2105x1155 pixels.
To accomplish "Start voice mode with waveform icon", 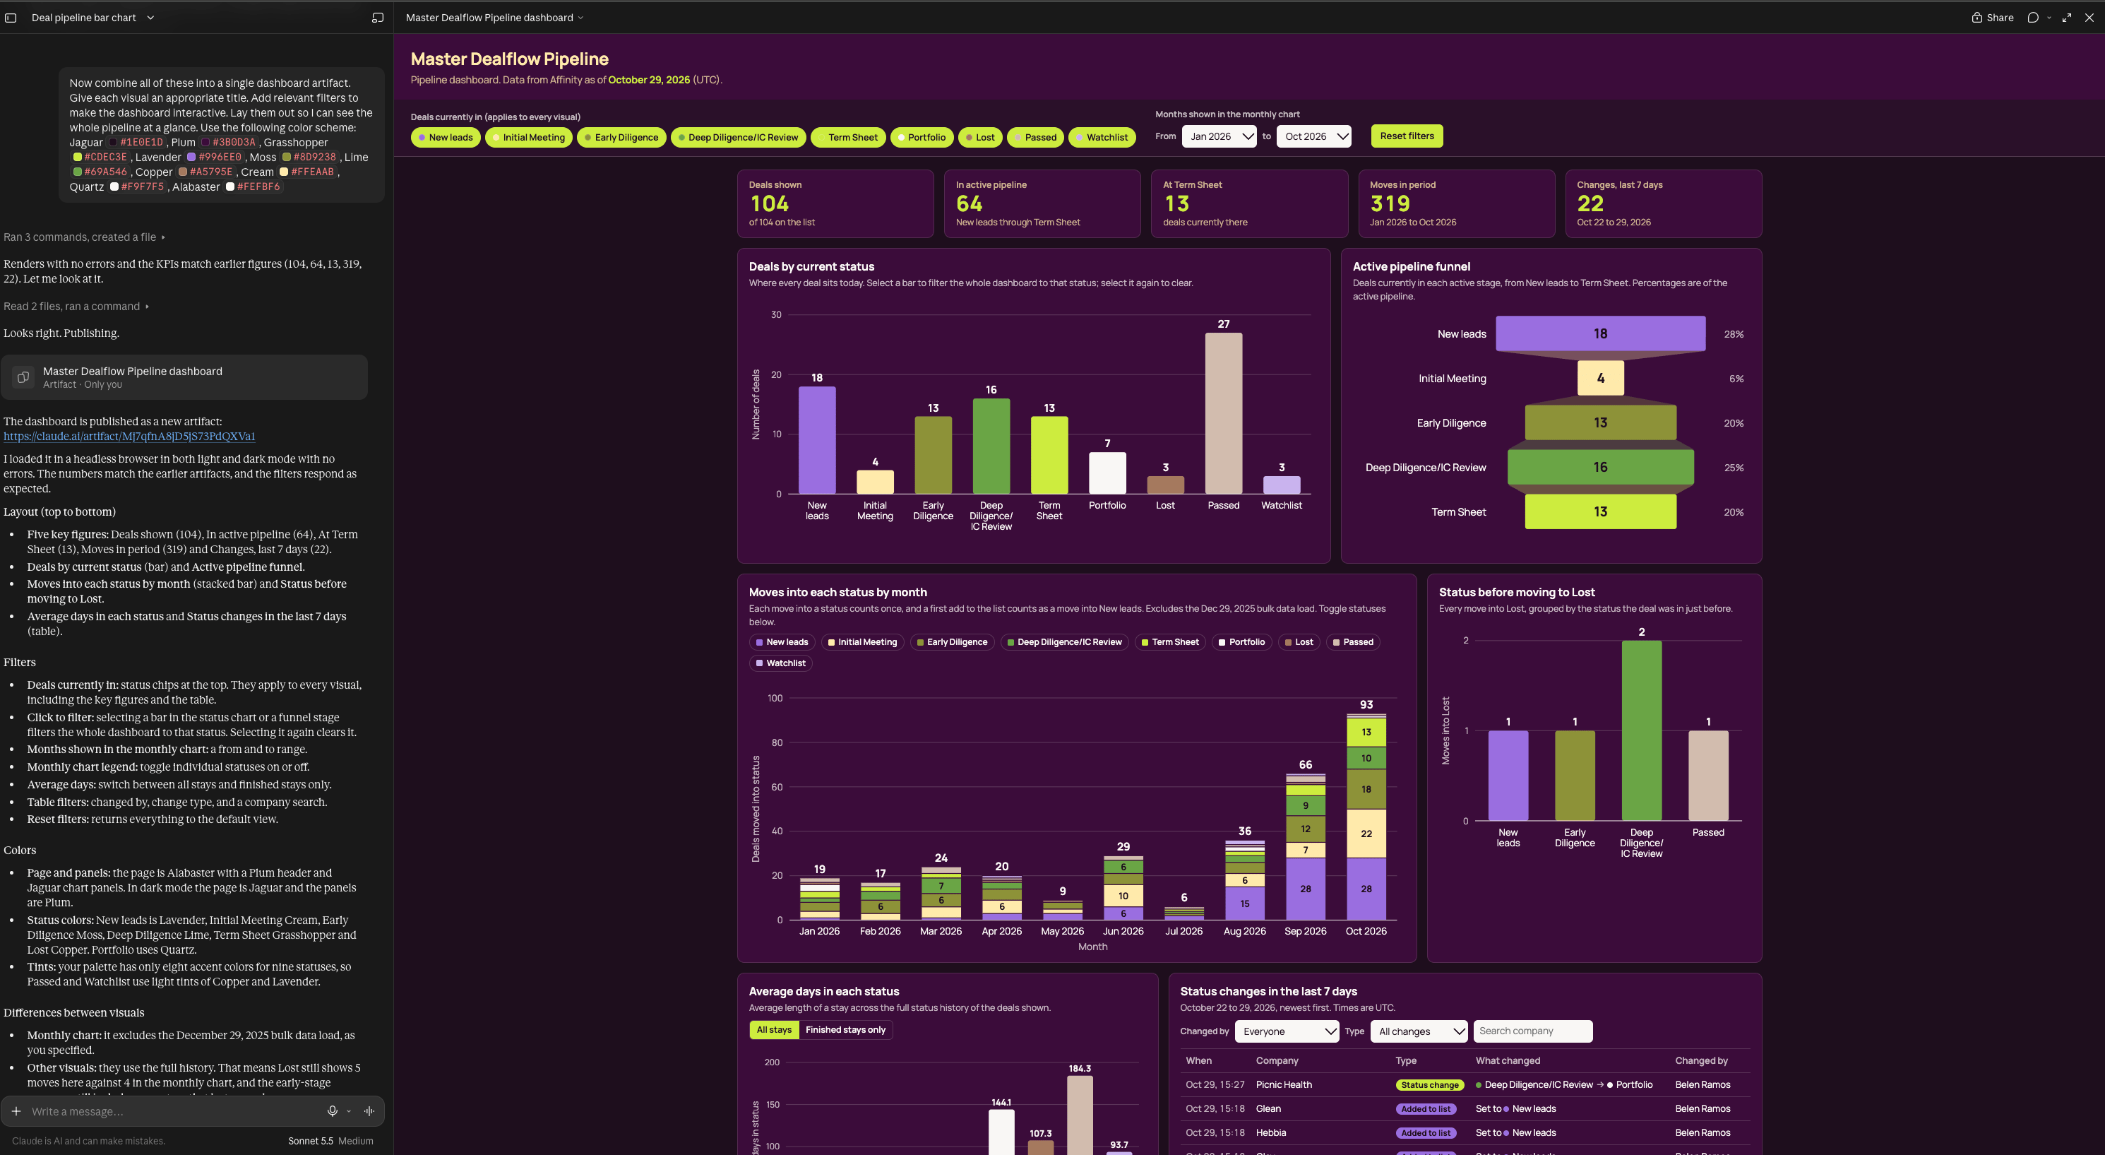I will coord(369,1111).
